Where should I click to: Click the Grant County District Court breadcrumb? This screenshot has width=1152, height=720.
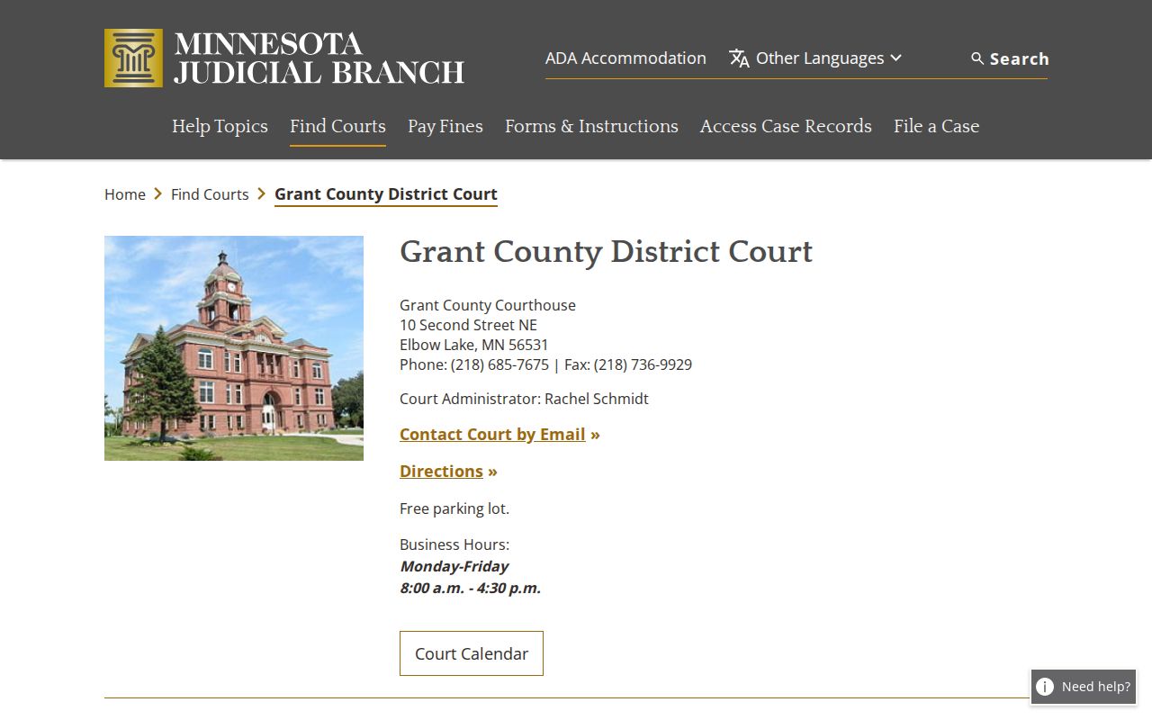click(x=386, y=194)
